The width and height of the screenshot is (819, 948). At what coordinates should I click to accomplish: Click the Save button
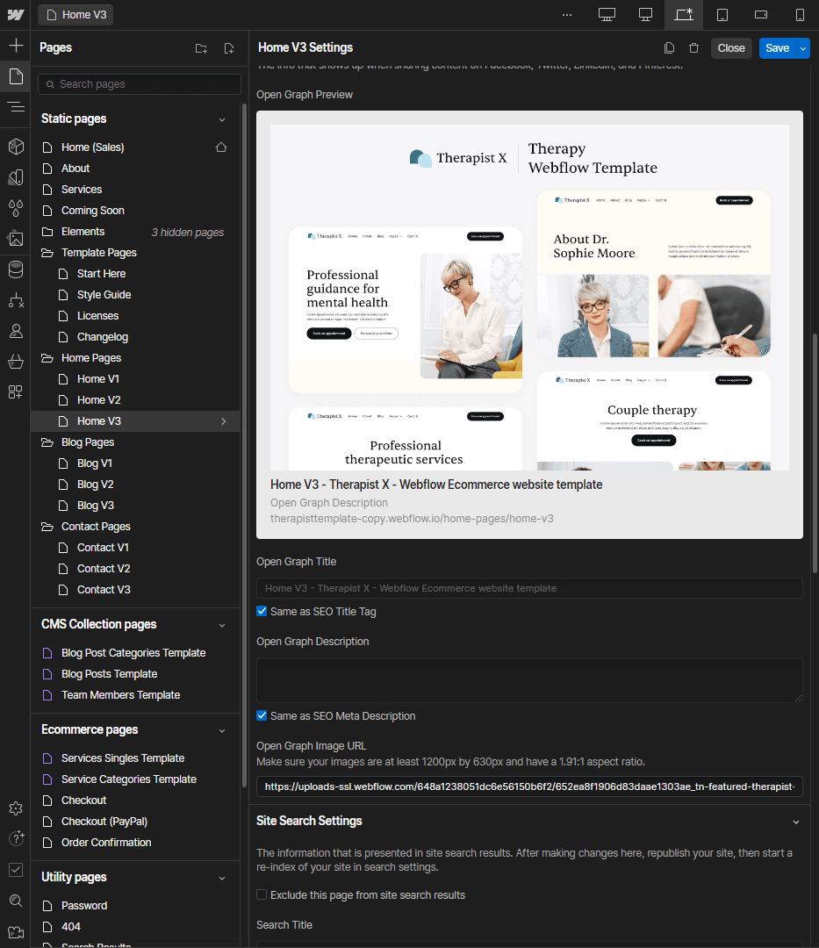click(x=778, y=47)
